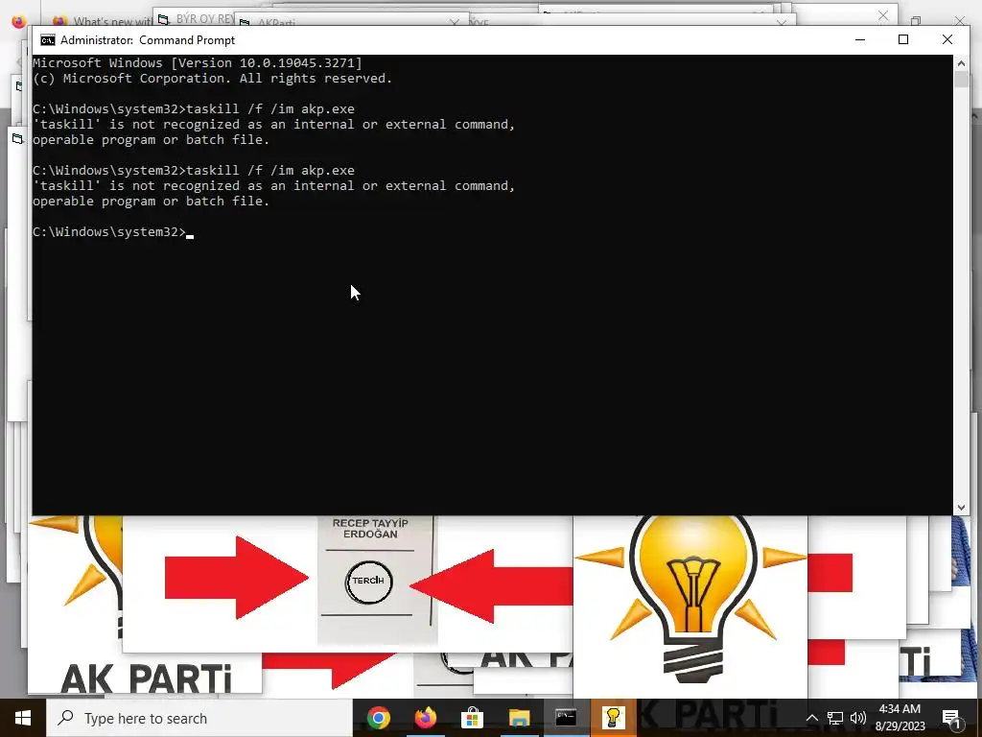Screen dimensions: 982x737
Task: Select Command Prompt taskbar icon
Action: [566, 718]
